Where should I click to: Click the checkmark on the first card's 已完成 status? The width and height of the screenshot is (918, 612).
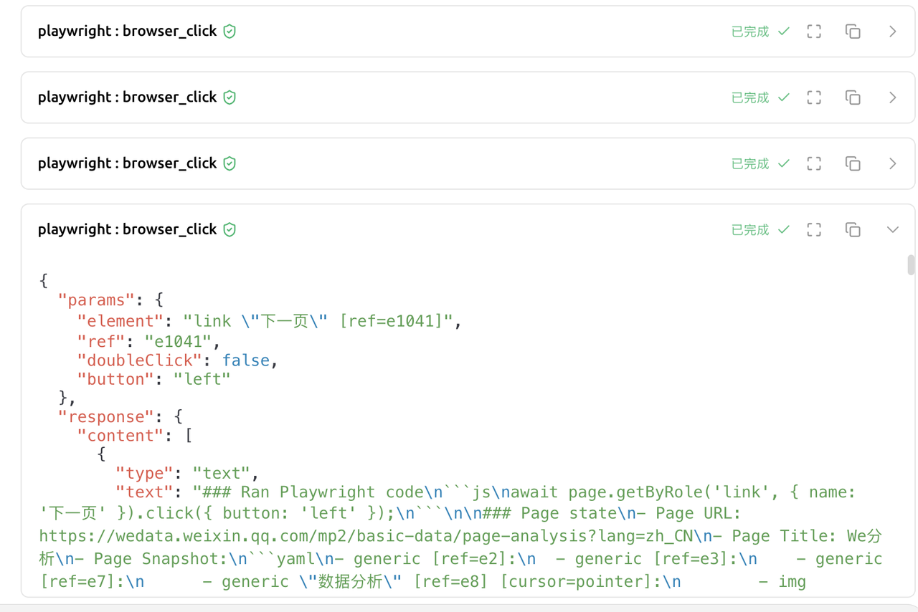784,32
